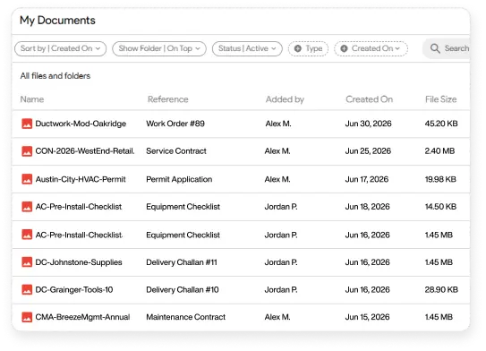Click the 14.50 KB file size
The width and height of the screenshot is (486, 351).
click(x=440, y=207)
